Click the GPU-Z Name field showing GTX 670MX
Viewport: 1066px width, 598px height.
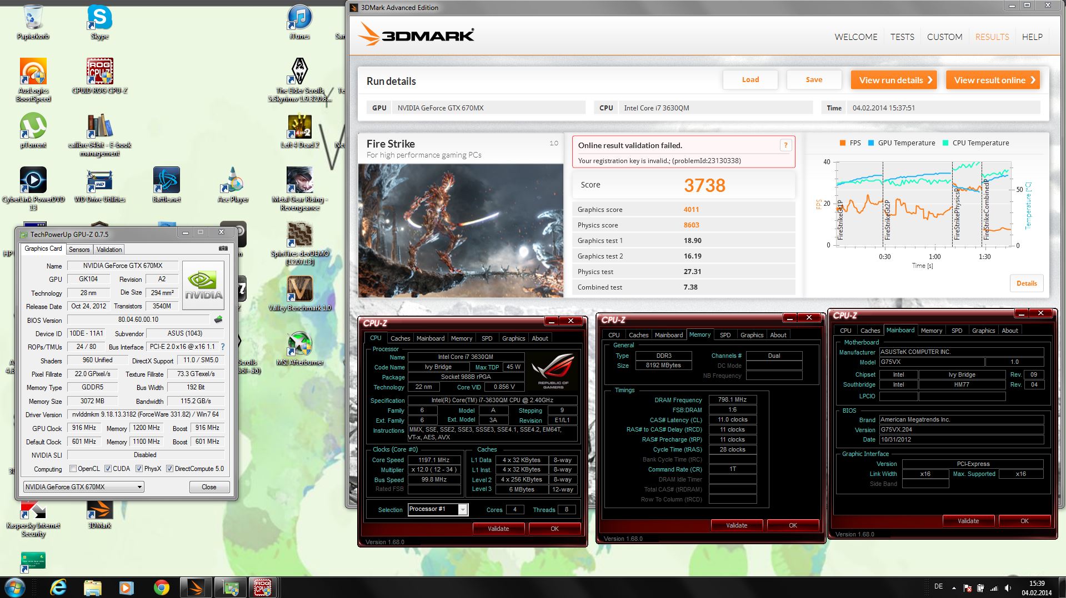click(x=123, y=266)
